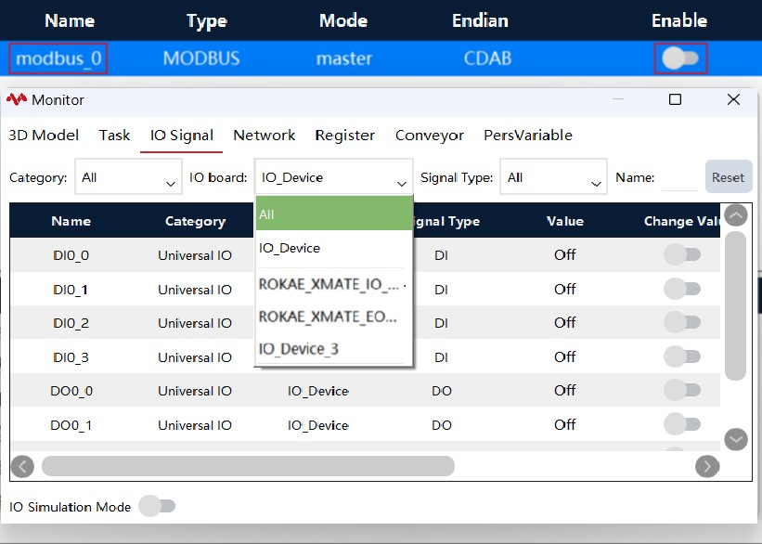The image size is (762, 544).
Task: Toggle the DI0_0 Change Value switch
Action: (x=682, y=254)
